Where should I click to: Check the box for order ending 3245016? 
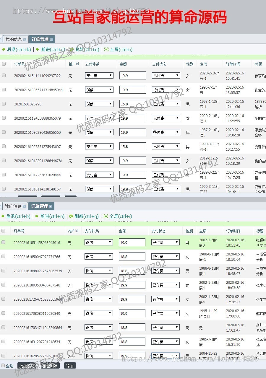[3, 242]
